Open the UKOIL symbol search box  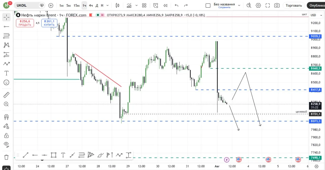30,5
